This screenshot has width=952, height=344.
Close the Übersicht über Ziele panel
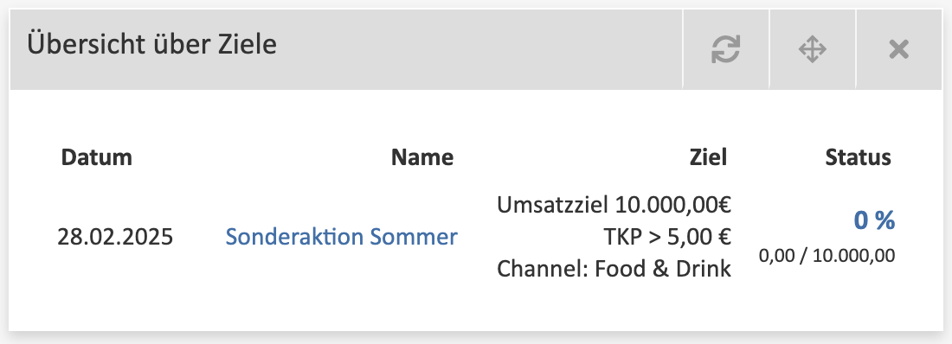coord(898,49)
